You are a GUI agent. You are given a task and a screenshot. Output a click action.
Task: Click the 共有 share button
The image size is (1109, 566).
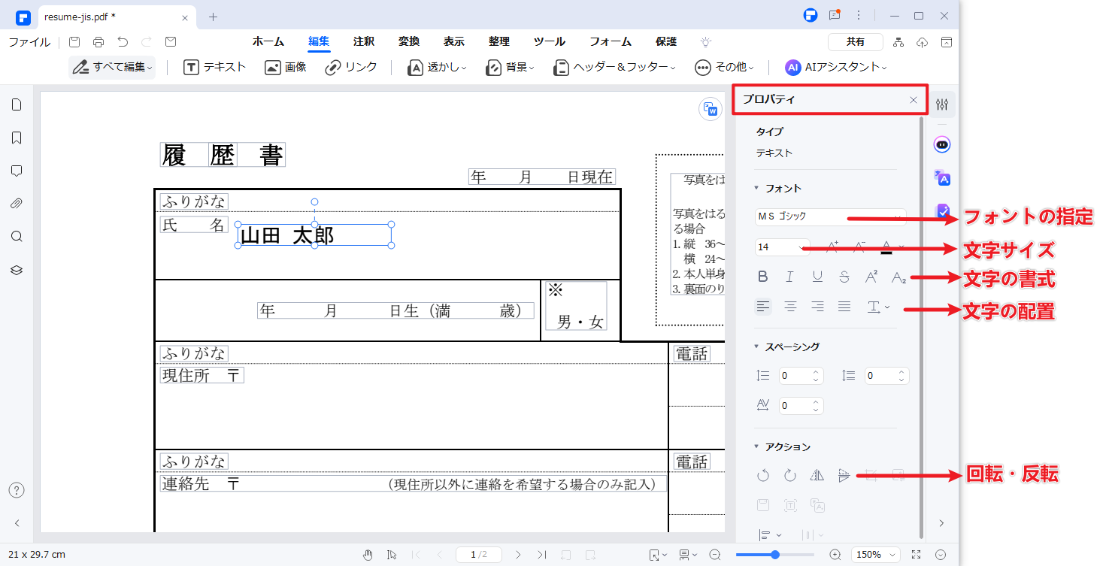tap(856, 42)
